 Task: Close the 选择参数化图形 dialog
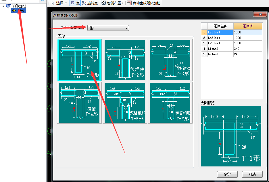click(x=260, y=14)
